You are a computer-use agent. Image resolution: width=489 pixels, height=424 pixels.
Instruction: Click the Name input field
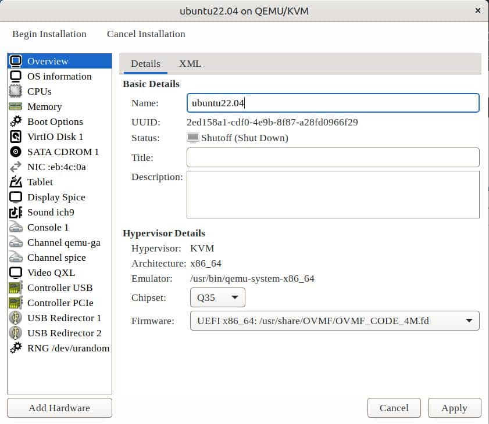[x=333, y=103]
